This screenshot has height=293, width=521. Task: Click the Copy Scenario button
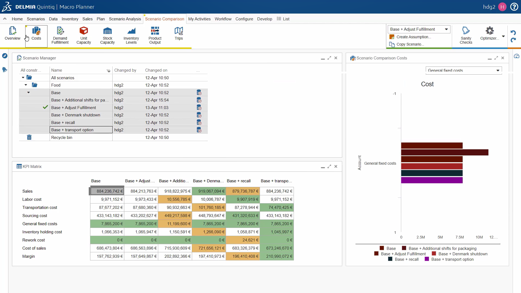pyautogui.click(x=406, y=44)
